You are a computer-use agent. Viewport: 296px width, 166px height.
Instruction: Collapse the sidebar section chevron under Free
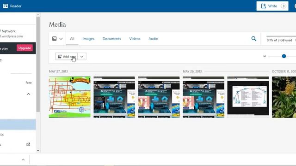29,94
